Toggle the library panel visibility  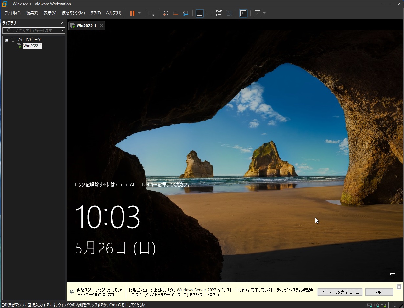[x=199, y=13]
